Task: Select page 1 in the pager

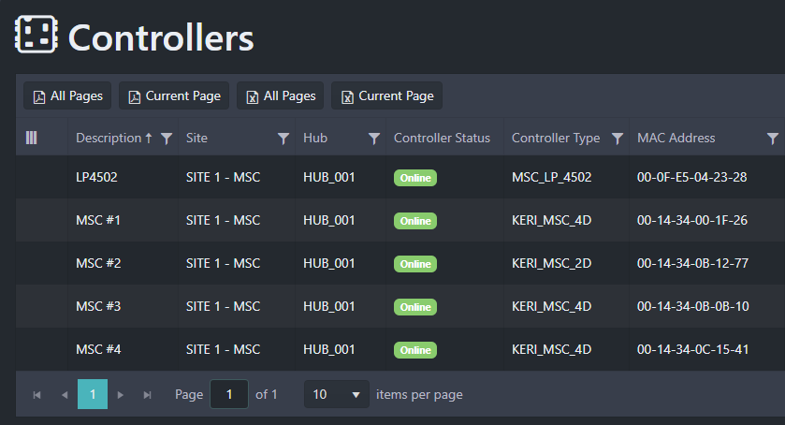Action: (x=93, y=395)
